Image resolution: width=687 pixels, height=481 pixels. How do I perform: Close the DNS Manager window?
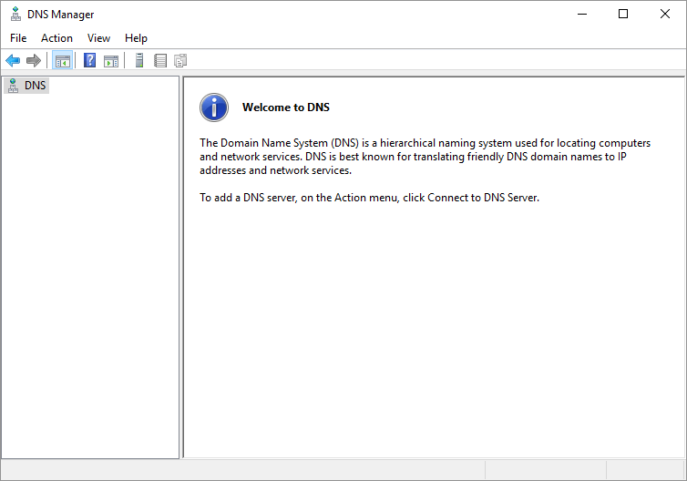[664, 14]
